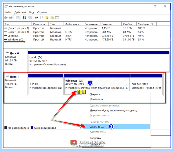The width and height of the screenshot is (174, 151).
Task: Sort by the Файловая с... column header
Action: [73, 24]
